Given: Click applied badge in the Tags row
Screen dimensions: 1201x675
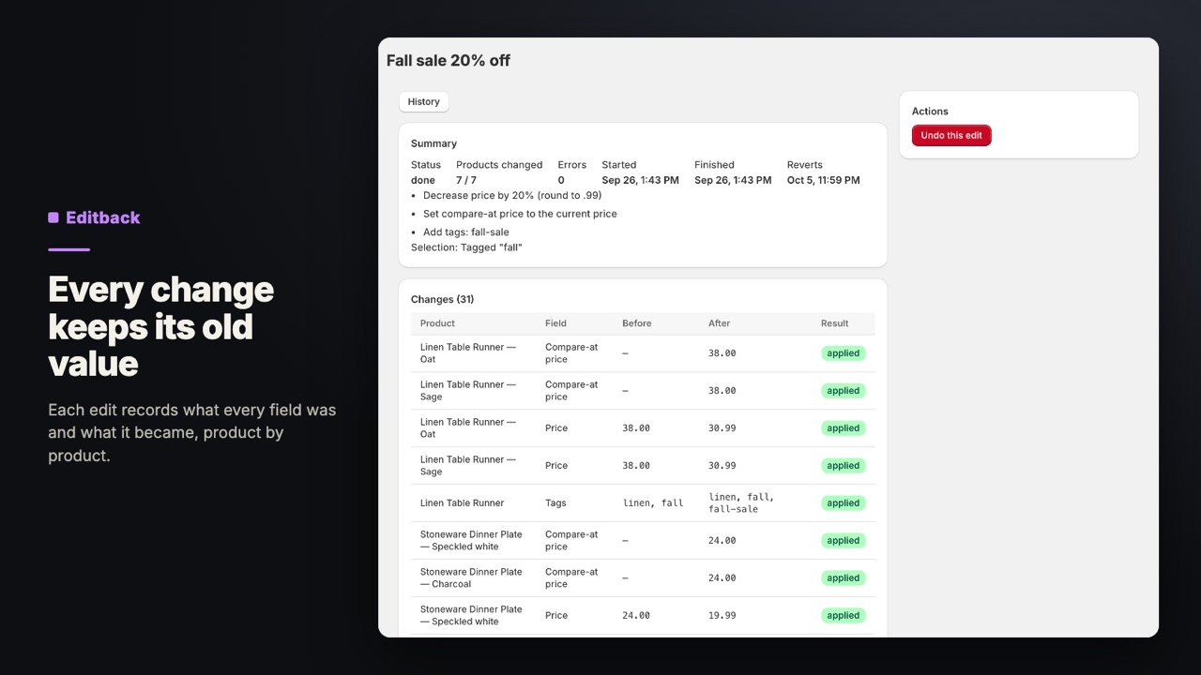Looking at the screenshot, I should coord(843,503).
